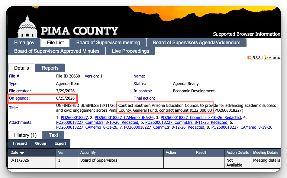Click the Pima County capitol logo
The width and height of the screenshot is (287, 178).
27,27
